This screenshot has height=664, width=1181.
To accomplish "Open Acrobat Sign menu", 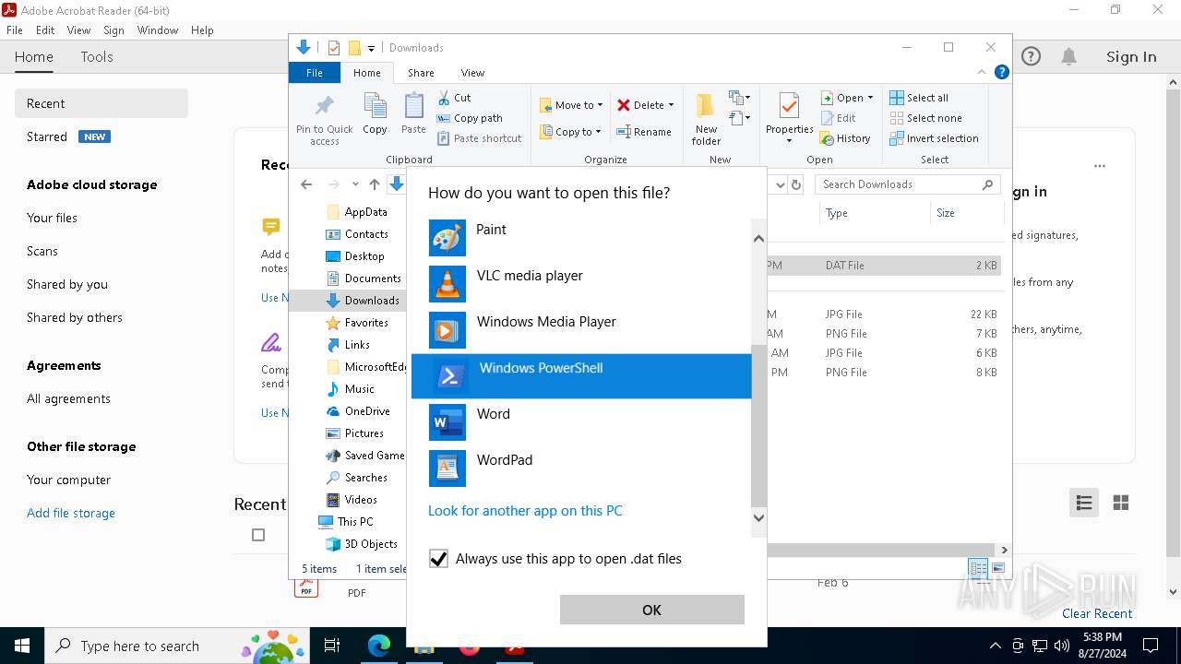I will tap(113, 30).
